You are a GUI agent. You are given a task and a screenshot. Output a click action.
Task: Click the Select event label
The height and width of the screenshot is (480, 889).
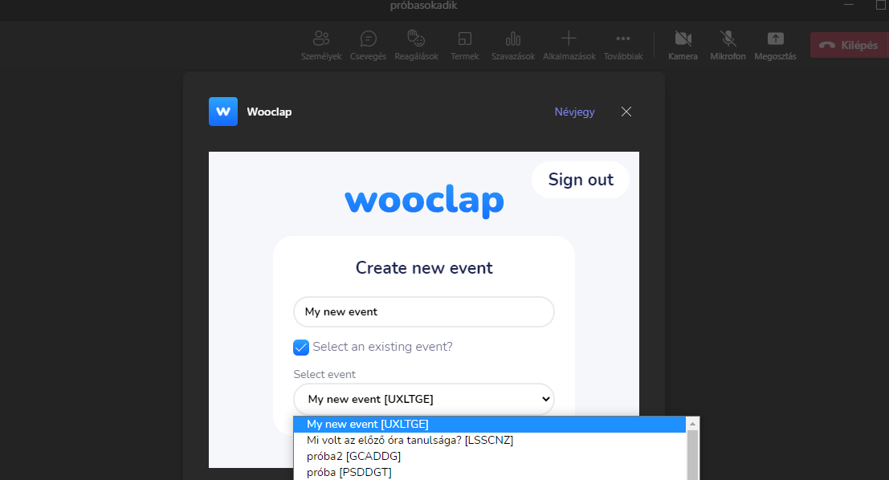[x=324, y=374]
